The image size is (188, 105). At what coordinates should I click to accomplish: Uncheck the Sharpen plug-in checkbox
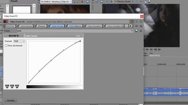pos(35,26)
